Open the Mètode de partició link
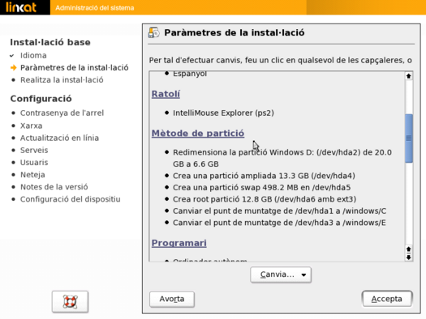The image size is (426, 319). click(x=198, y=134)
